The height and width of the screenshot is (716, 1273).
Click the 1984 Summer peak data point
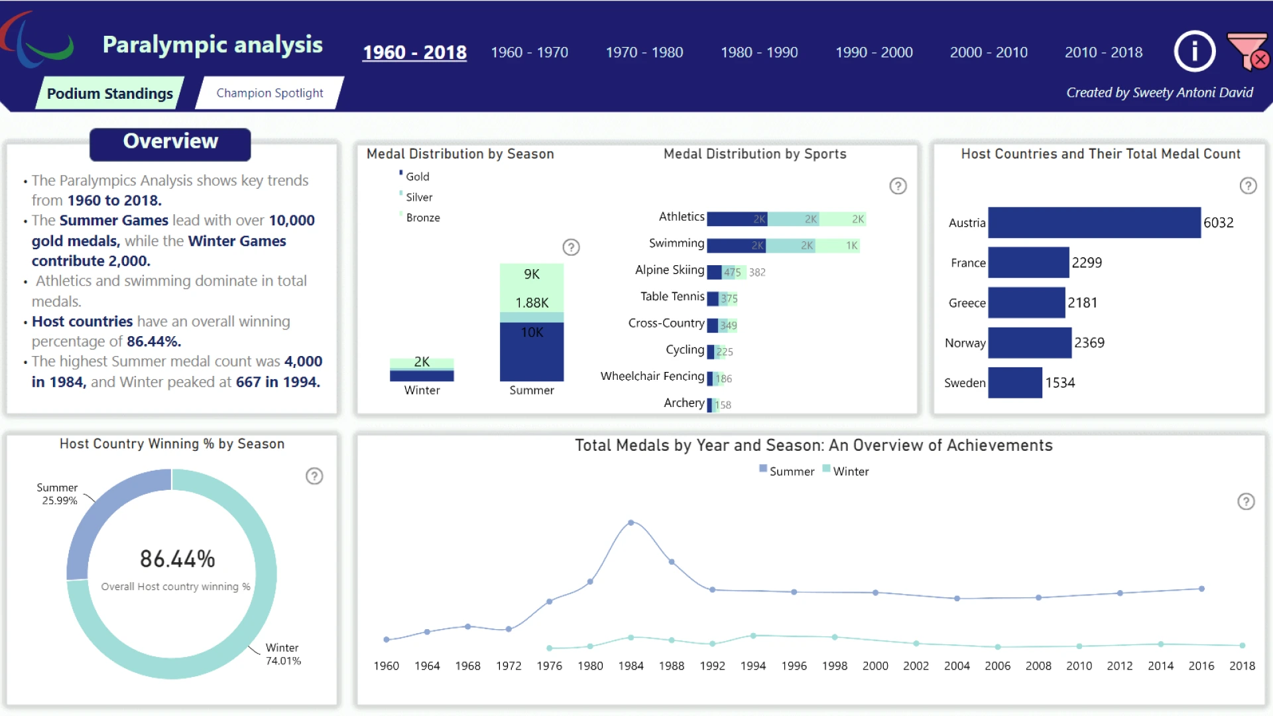[x=631, y=522]
